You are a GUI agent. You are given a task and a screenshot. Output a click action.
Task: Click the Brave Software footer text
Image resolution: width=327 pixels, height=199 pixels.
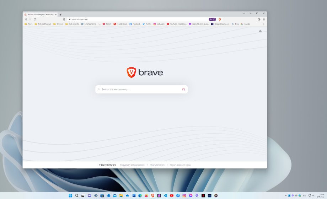click(x=107, y=165)
